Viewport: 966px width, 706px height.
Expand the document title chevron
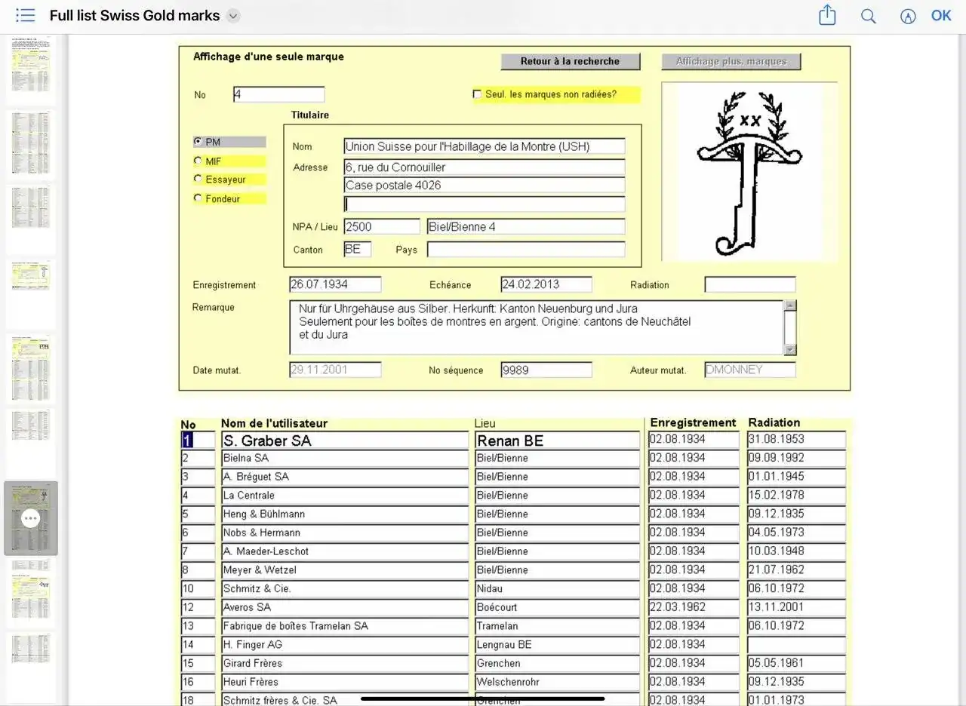pyautogui.click(x=233, y=17)
